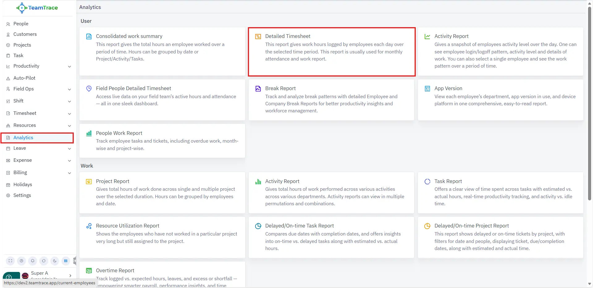Expand the Super A profile arrow
Screen dimensions: 593x288
click(x=70, y=275)
